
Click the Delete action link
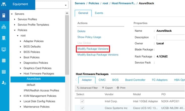[81, 31]
